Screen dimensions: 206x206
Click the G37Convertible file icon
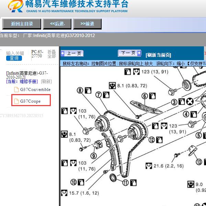coord(16,90)
